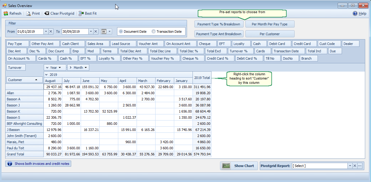Select the John Smith (Tenant) row
The image size is (371, 182).
pyautogui.click(x=25, y=136)
